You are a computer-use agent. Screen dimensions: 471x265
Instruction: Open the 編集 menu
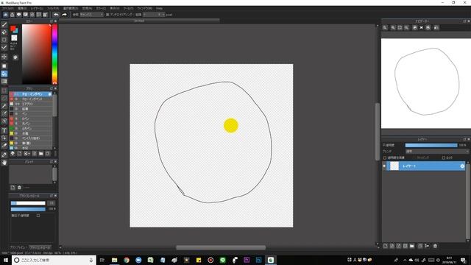pyautogui.click(x=22, y=8)
